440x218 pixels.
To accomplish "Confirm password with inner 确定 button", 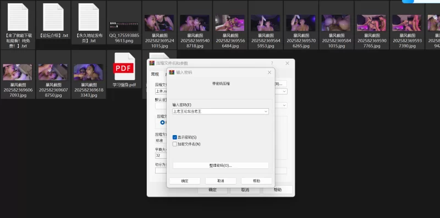I will point(185,181).
